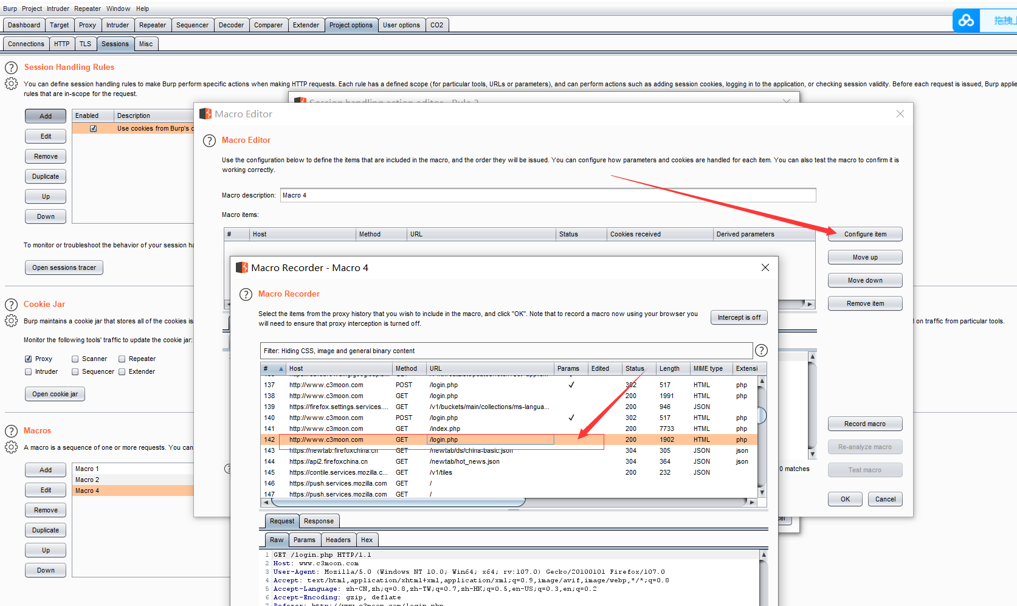Uncheck the Proxy cookie jar checkbox
This screenshot has width=1017, height=606.
28,359
